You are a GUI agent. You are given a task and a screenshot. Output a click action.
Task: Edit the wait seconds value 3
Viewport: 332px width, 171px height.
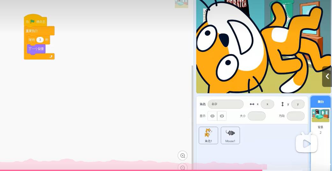point(40,40)
